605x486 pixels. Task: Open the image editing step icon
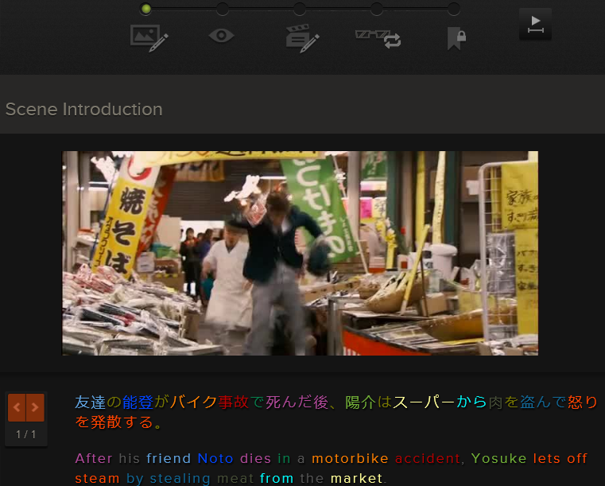point(149,38)
